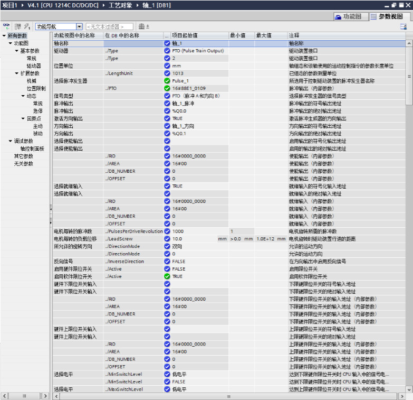Image resolution: width=413 pixels, height=400 pixels.
Task: Sort by 最小值 column header
Action: point(241,35)
